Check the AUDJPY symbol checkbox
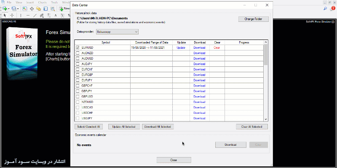The height and width of the screenshot is (168, 337). pos(78,64)
